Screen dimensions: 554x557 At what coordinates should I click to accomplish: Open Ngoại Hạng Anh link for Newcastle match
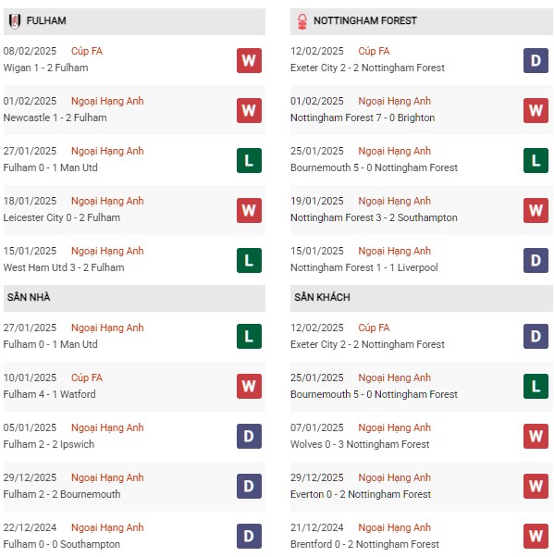coord(107,101)
